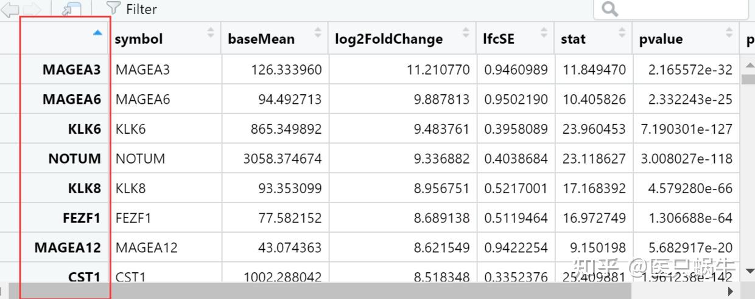The height and width of the screenshot is (299, 755).
Task: Select the MAGEA3 row name
Action: coord(71,69)
